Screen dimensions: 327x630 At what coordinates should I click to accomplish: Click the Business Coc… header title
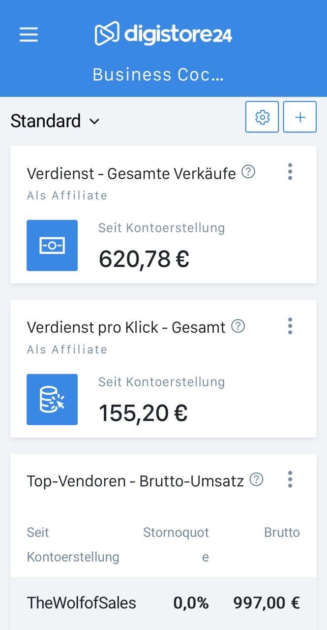coord(158,75)
